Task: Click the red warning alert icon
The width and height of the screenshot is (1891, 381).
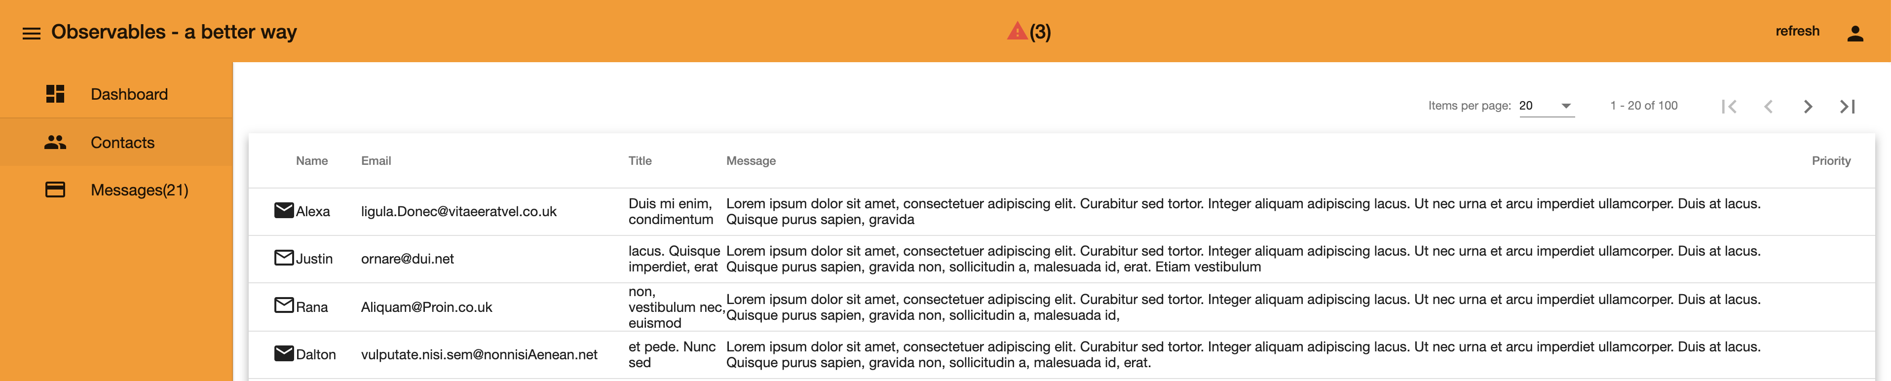Action: click(x=1017, y=31)
